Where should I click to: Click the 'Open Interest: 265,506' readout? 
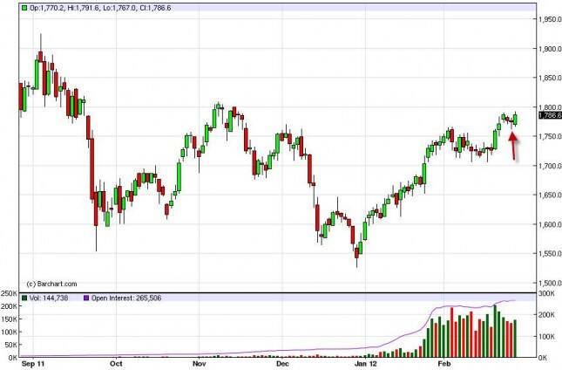pyautogui.click(x=126, y=298)
